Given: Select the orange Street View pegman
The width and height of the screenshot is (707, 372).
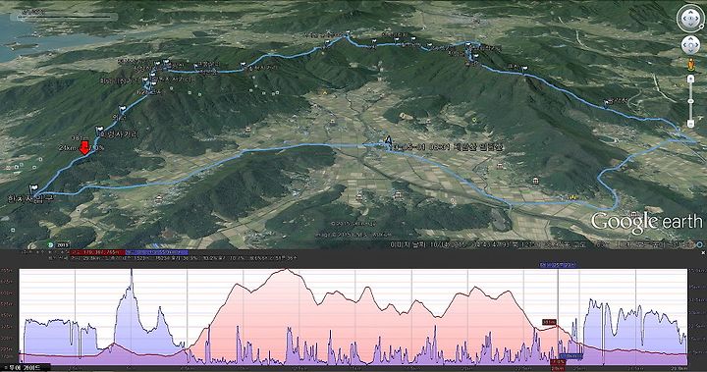Looking at the screenshot, I should pyautogui.click(x=690, y=65).
